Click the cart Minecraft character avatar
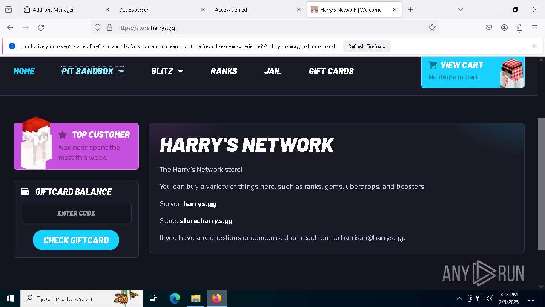545x307 pixels. coord(512,73)
